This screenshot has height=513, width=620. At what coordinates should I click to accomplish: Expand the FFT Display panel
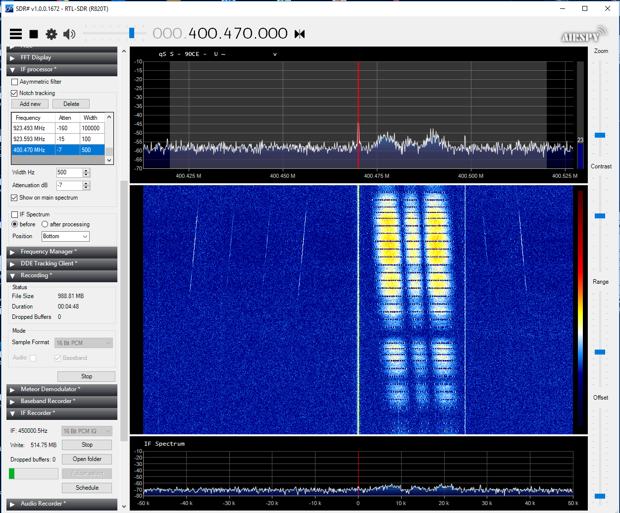pyautogui.click(x=62, y=57)
